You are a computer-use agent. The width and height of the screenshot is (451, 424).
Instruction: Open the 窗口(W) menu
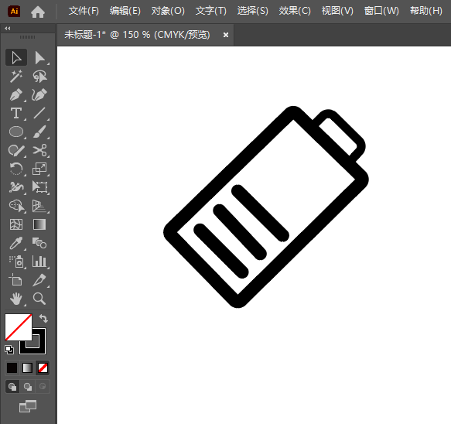coord(381,11)
